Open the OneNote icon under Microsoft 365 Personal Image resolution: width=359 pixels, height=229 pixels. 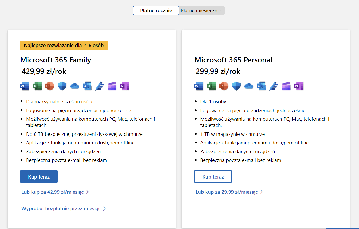click(x=299, y=86)
